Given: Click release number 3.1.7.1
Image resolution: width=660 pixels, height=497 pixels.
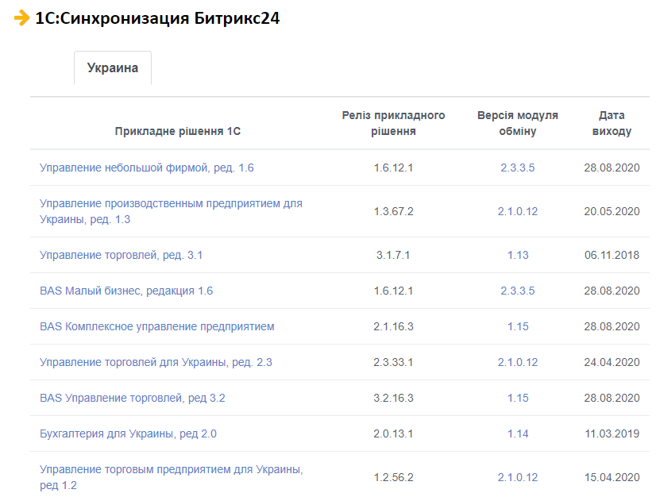Looking at the screenshot, I should (x=393, y=255).
